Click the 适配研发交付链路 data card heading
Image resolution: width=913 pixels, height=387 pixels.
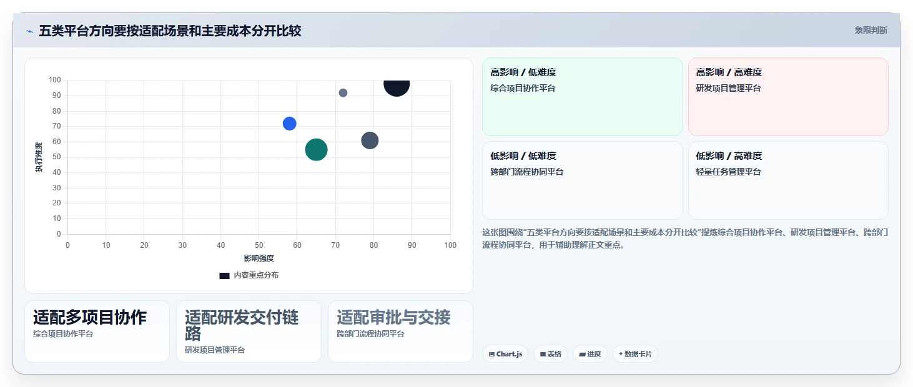[242, 325]
